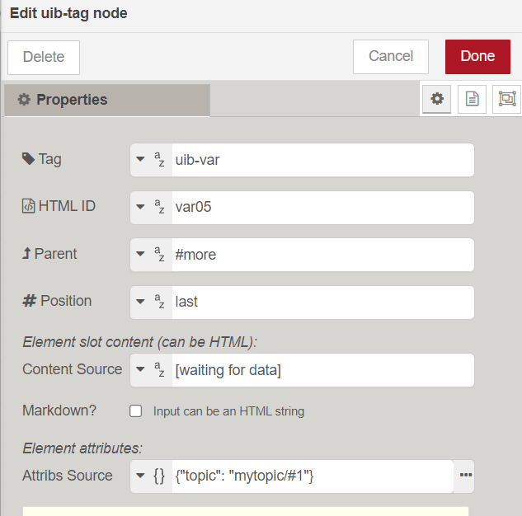This screenshot has height=516, width=522.
Task: Open the Position type dropdown arrow
Action: point(140,302)
